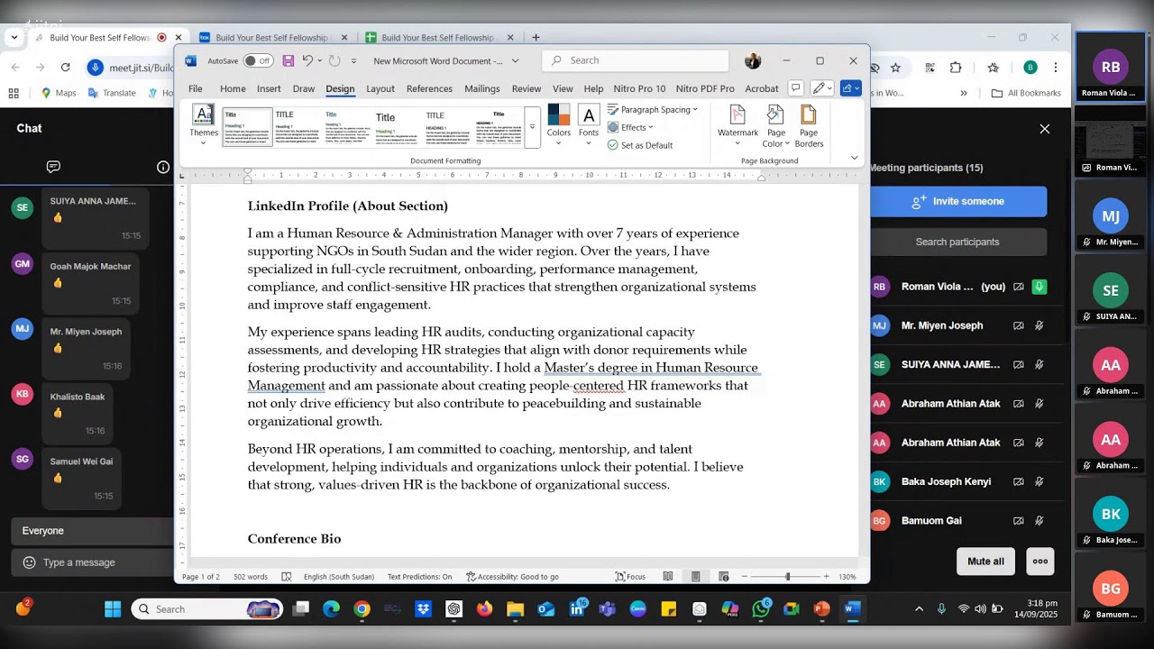
Task: Expand the style set gallery More arrow
Action: tap(532, 127)
